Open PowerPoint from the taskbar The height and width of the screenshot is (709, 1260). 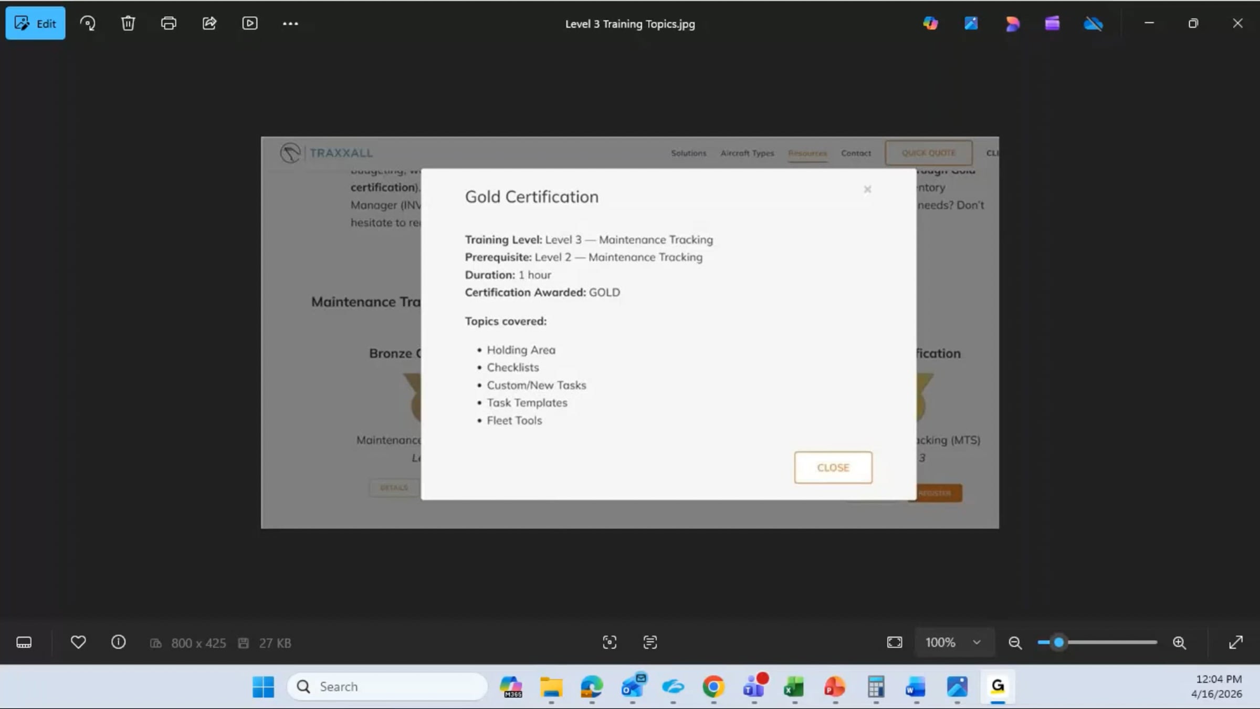tap(835, 686)
